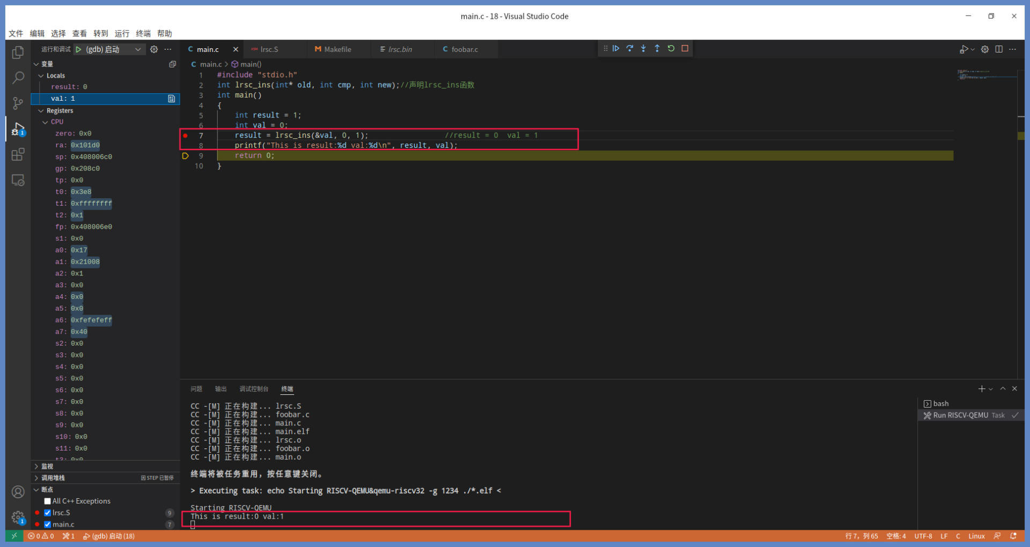Open launch.json with the gear icon
The height and width of the screenshot is (547, 1030).
154,49
